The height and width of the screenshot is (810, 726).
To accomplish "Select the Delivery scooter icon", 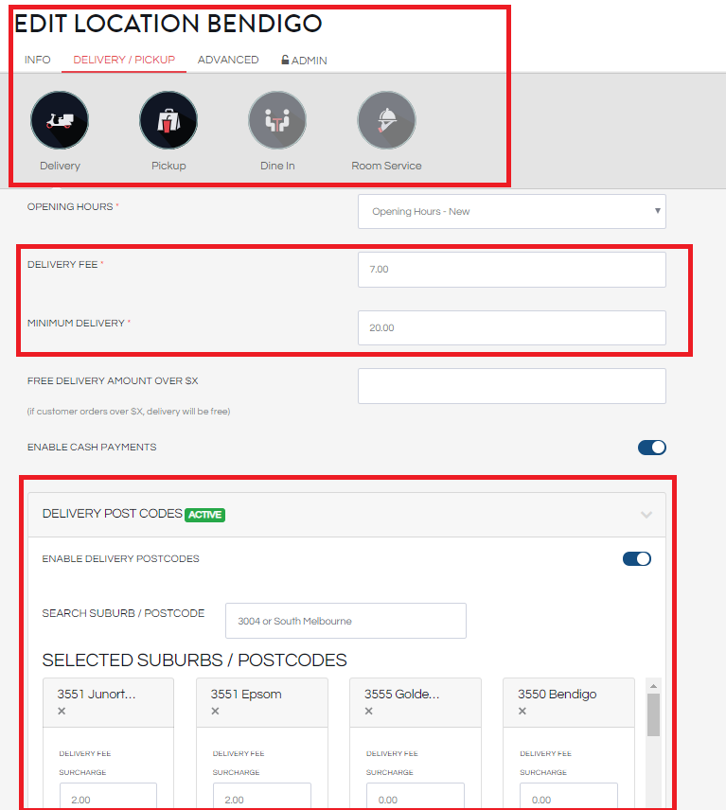I will click(60, 120).
